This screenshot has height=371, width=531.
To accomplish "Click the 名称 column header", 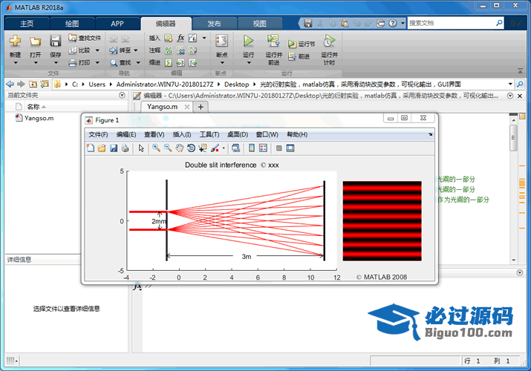I will (33, 107).
